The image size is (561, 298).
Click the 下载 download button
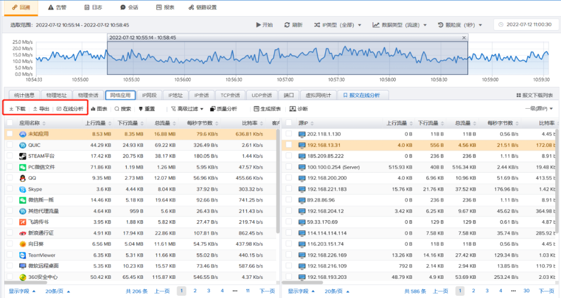pos(17,109)
